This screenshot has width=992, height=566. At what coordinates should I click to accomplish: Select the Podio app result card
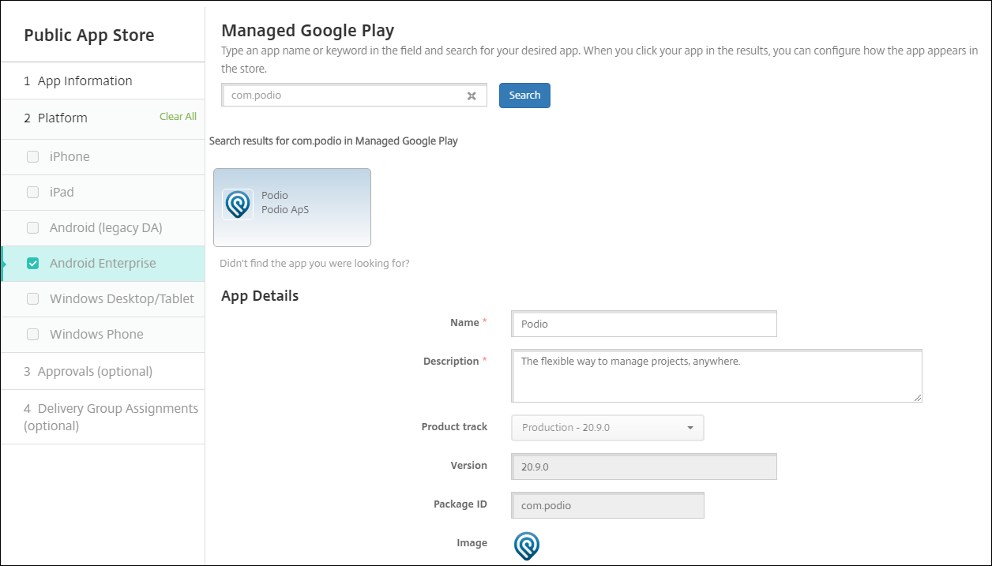tap(291, 207)
